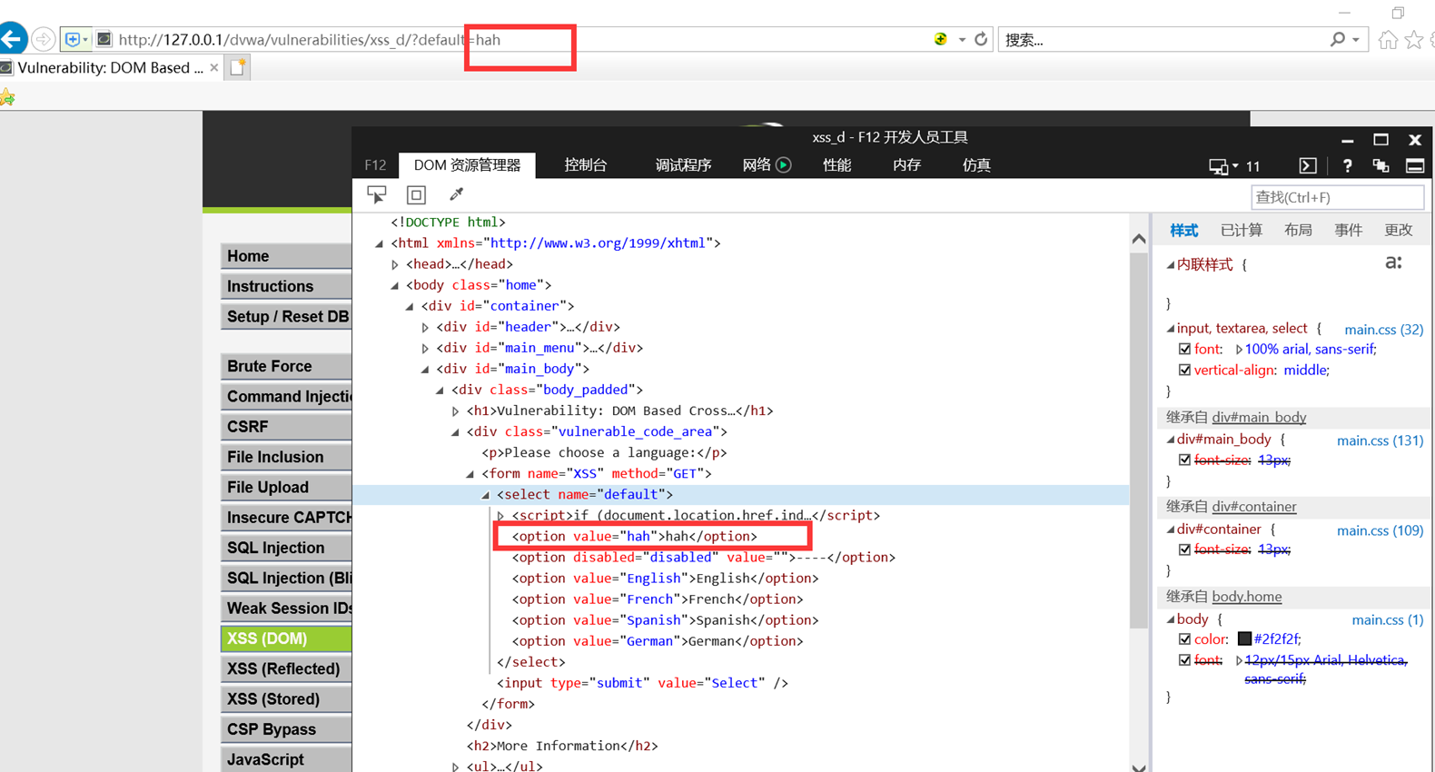Open the CSP Bypass menu link
This screenshot has height=772, width=1435.
pyautogui.click(x=286, y=729)
